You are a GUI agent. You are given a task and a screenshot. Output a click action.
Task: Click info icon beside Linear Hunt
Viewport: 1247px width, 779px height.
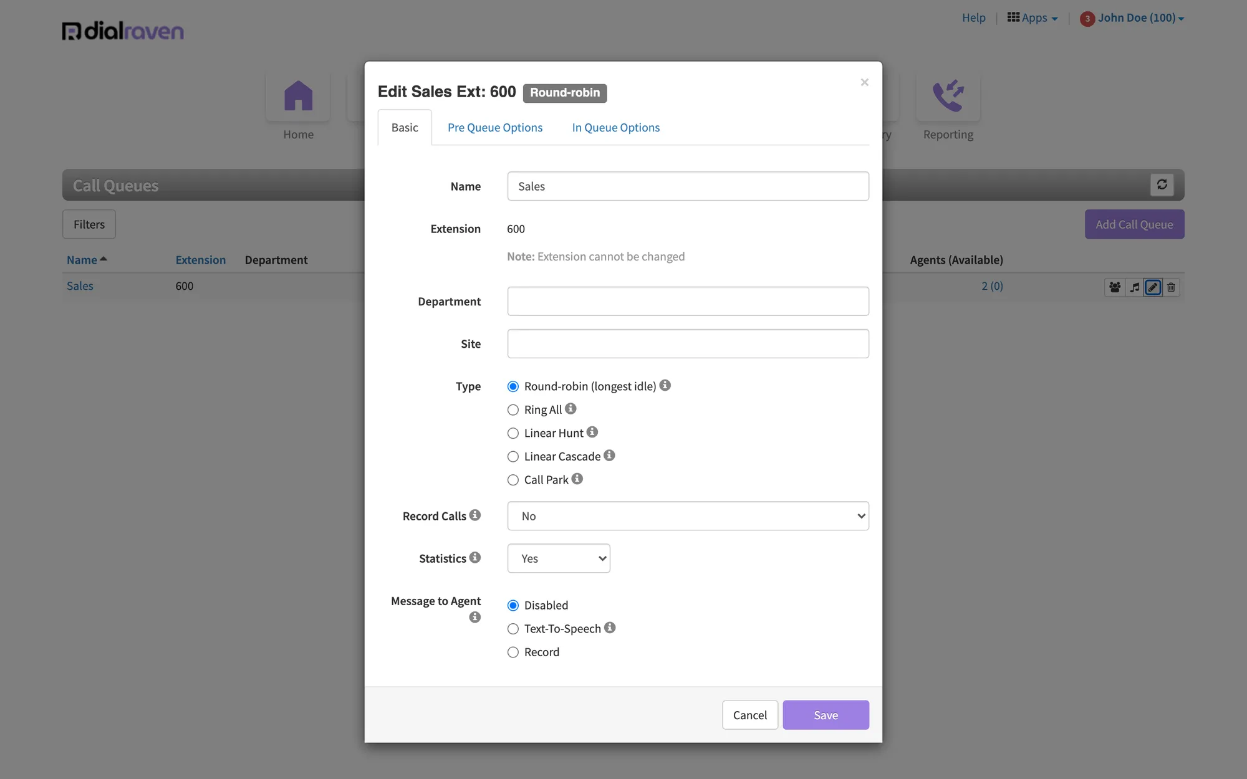pyautogui.click(x=592, y=432)
